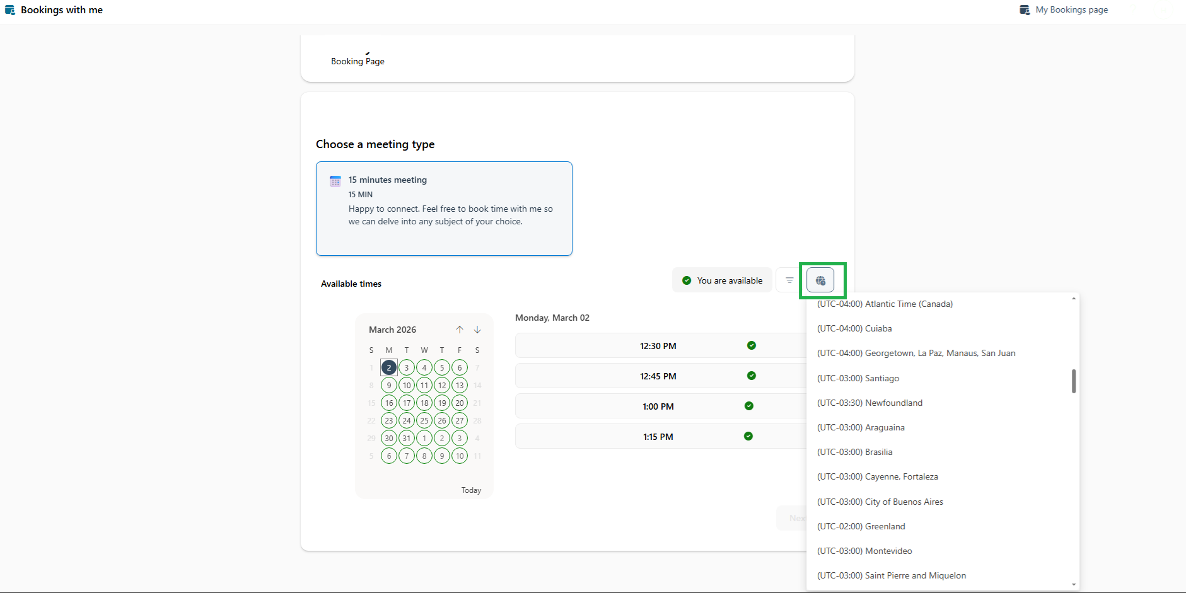Choose March 16 on the calendar
Viewport: 1186px width, 593px height.
point(389,403)
